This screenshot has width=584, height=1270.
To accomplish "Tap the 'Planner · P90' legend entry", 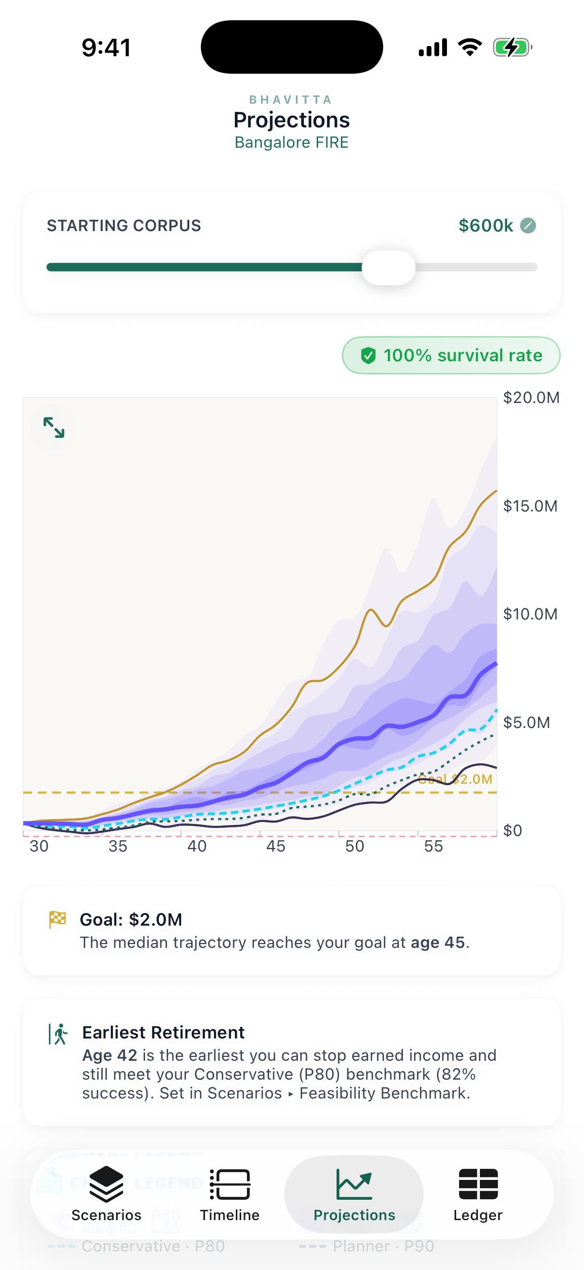I will 367,1246.
